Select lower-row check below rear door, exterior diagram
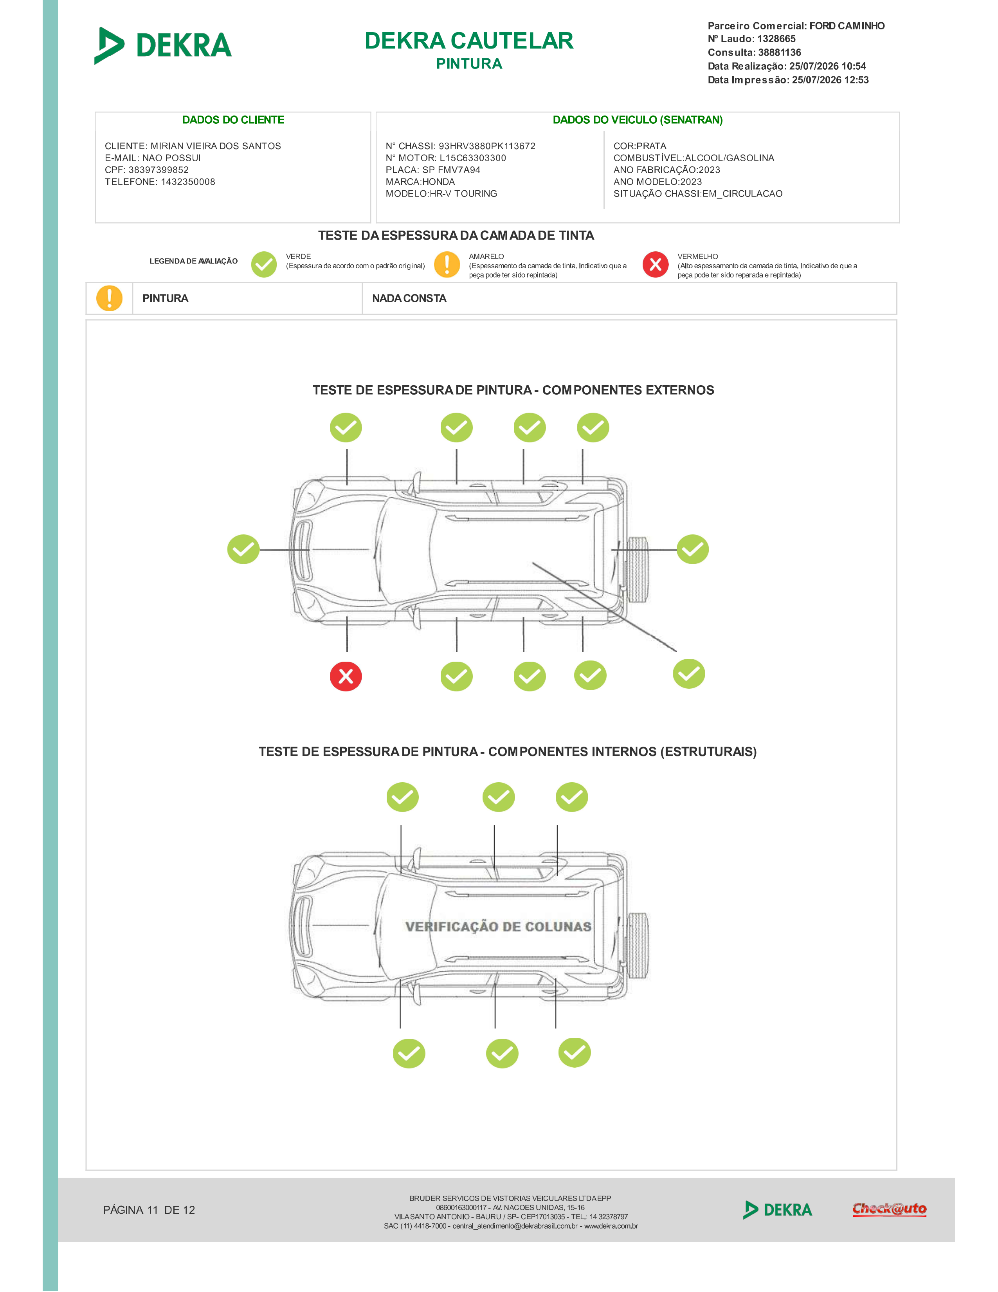Viewport: 998px width, 1292px height. click(x=530, y=676)
